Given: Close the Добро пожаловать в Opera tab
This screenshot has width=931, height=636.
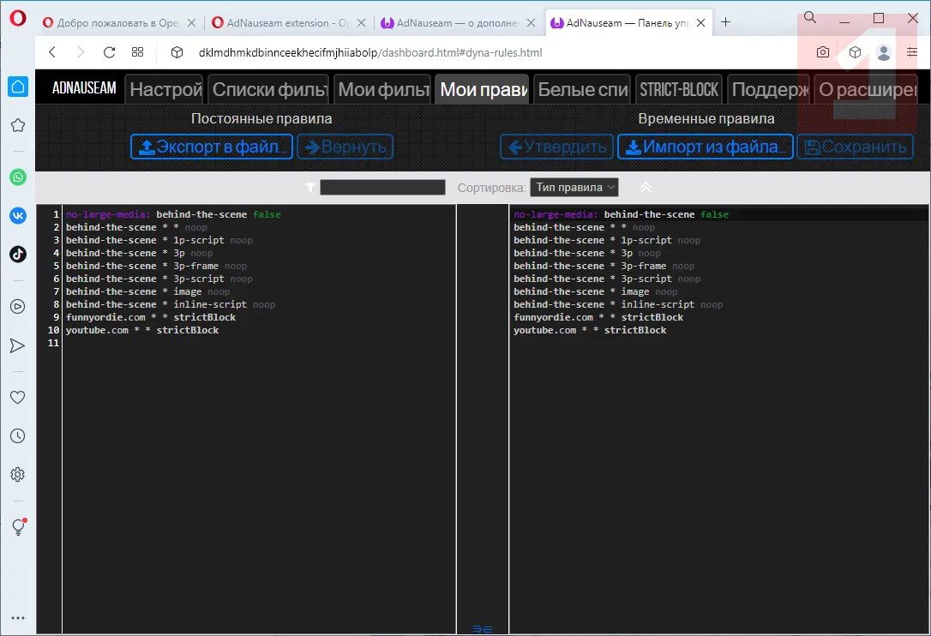Looking at the screenshot, I should pyautogui.click(x=191, y=22).
